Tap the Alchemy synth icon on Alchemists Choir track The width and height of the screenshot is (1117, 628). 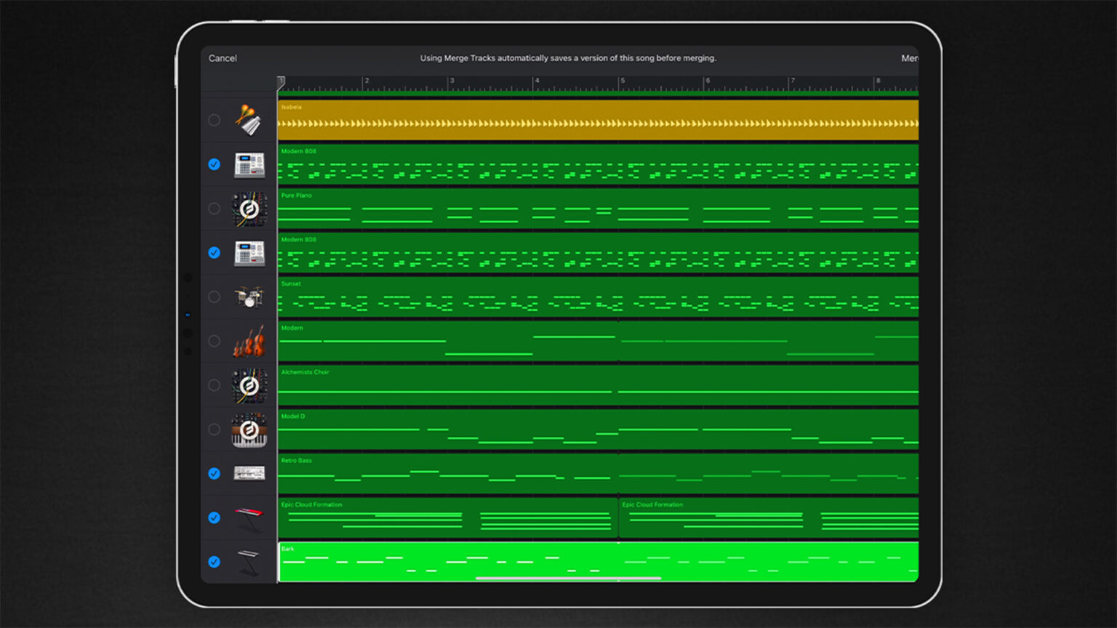click(x=249, y=386)
